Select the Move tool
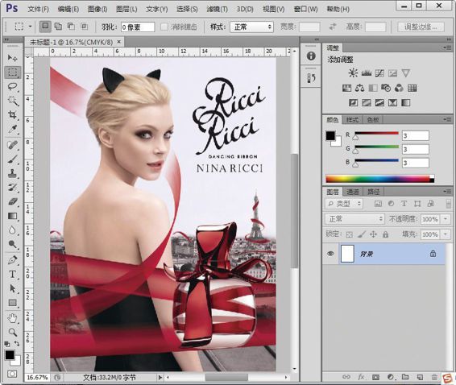The image size is (456, 385). (x=12, y=58)
